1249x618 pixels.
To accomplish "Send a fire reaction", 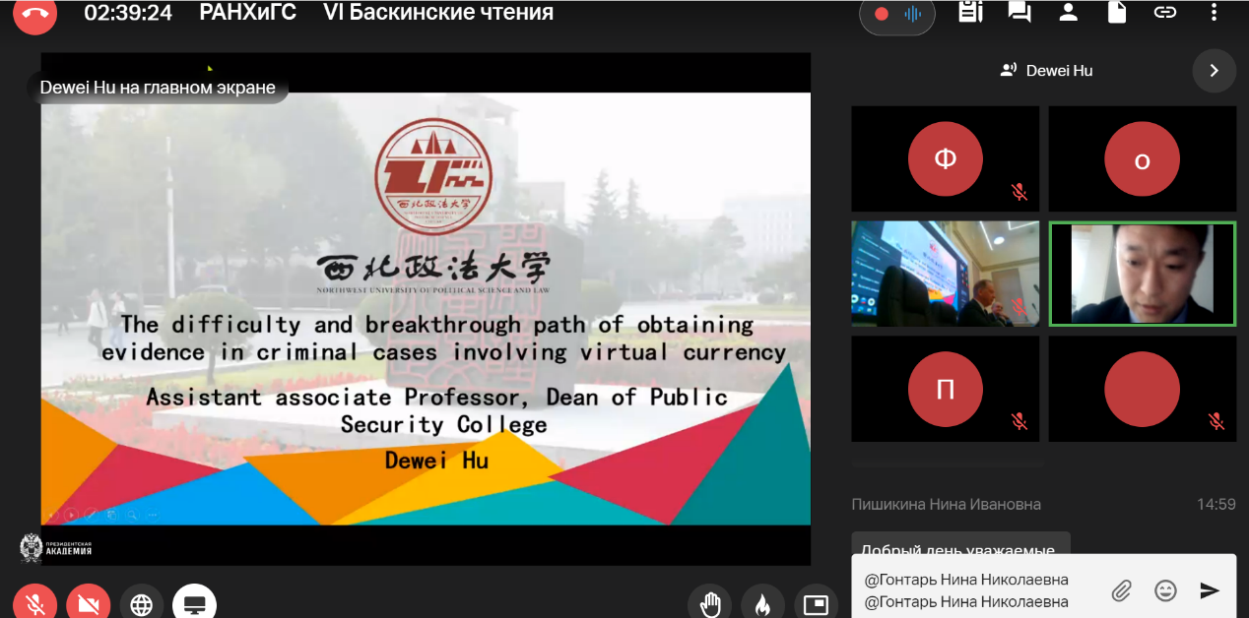I will click(x=762, y=603).
